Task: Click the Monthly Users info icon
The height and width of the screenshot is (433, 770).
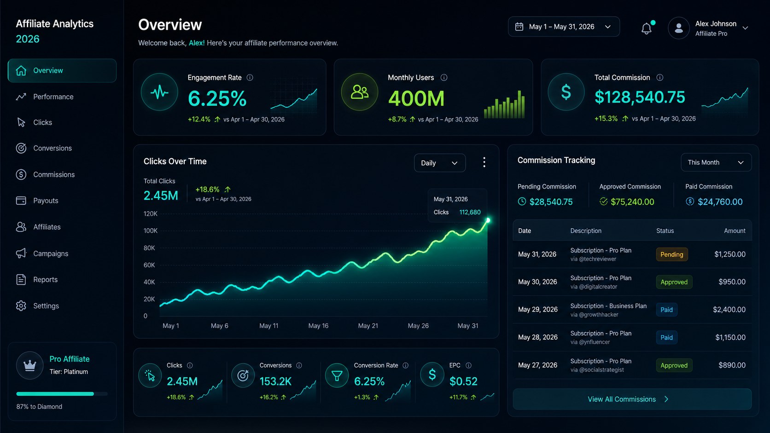Action: (444, 78)
